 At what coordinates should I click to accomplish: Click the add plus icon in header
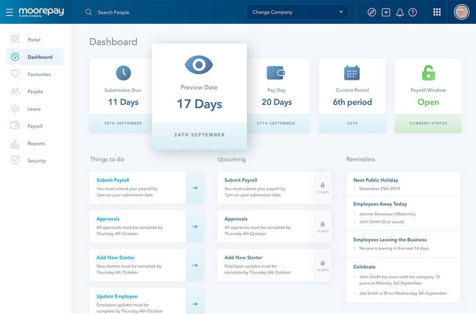386,12
